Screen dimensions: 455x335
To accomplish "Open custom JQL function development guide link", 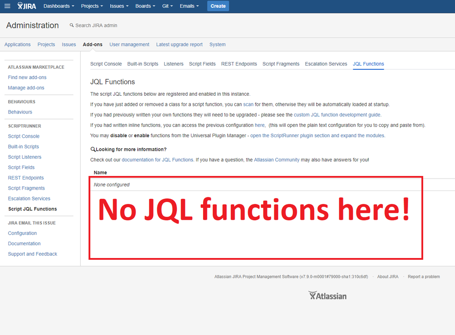I will coord(337,115).
